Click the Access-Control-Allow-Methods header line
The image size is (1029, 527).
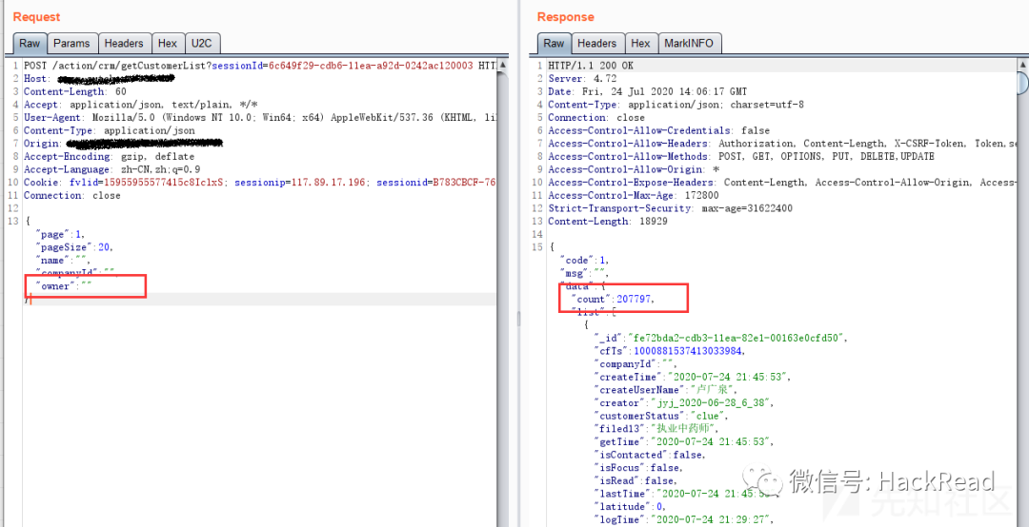point(741,157)
